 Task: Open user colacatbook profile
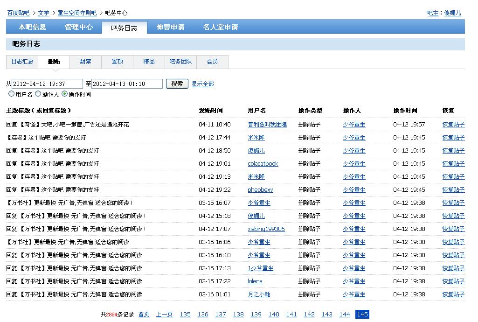point(263,164)
